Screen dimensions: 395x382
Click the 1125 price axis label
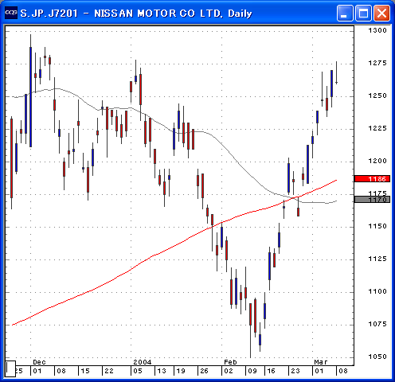click(377, 259)
